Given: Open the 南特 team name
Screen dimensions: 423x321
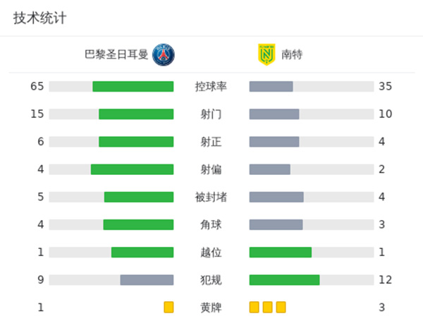Looking at the screenshot, I should tap(292, 54).
